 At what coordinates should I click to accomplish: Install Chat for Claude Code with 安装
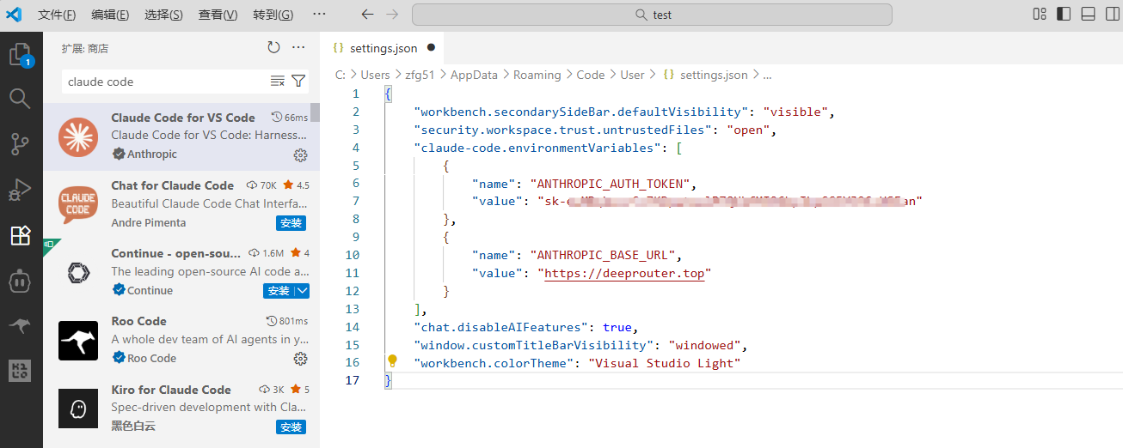coord(291,223)
